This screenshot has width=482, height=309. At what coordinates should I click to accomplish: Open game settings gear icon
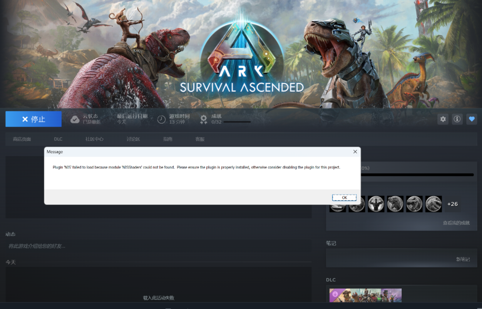(x=443, y=119)
